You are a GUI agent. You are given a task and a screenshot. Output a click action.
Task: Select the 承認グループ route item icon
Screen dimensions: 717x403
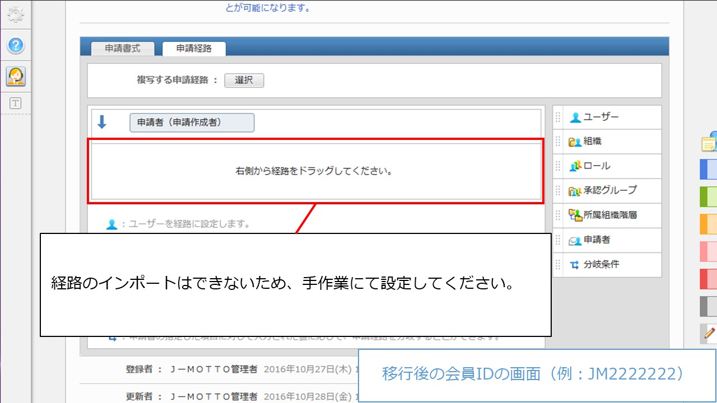[575, 190]
